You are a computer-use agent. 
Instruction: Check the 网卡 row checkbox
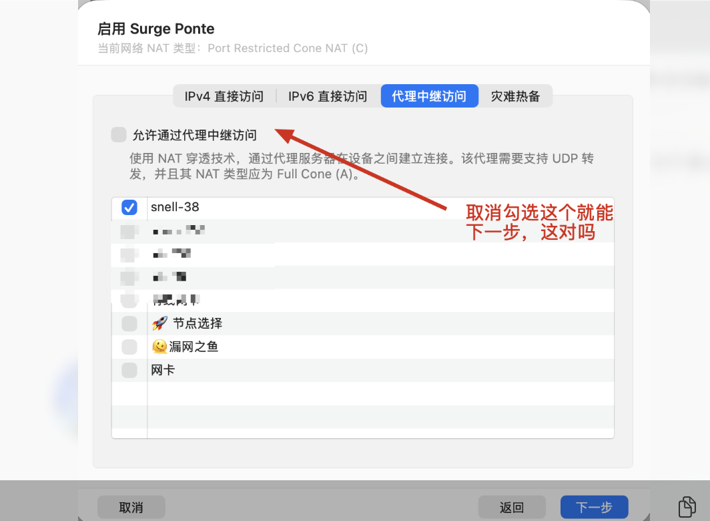129,370
